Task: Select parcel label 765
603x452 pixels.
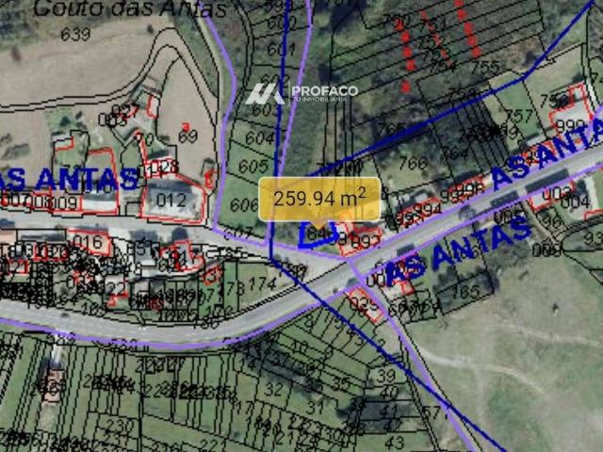Action: 465,292
